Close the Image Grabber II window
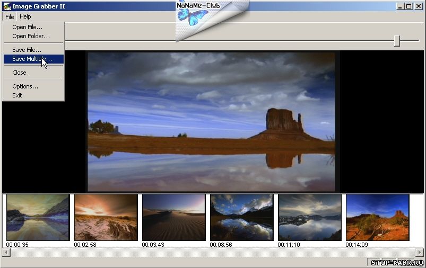Image resolution: width=426 pixels, height=268 pixels. 419,6
